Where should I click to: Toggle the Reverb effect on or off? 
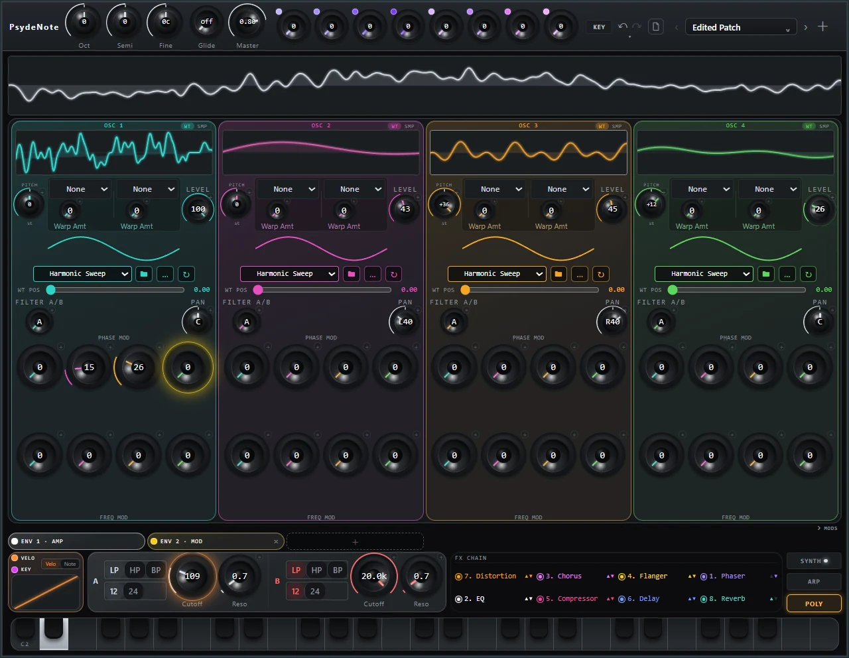tap(704, 599)
